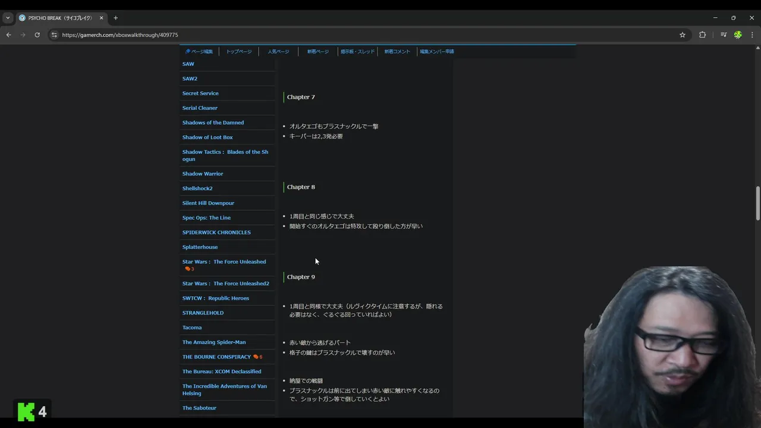The image size is (761, 428).
Task: Open the Serial Cleaner sidebar link
Action: click(200, 108)
